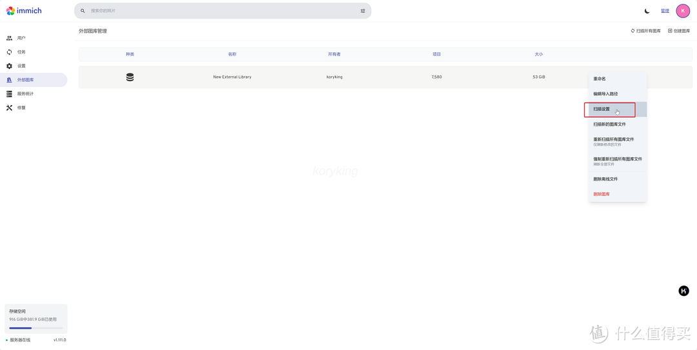
Task: Select 扫描新的图库文件 menu entry
Action: 618,124
